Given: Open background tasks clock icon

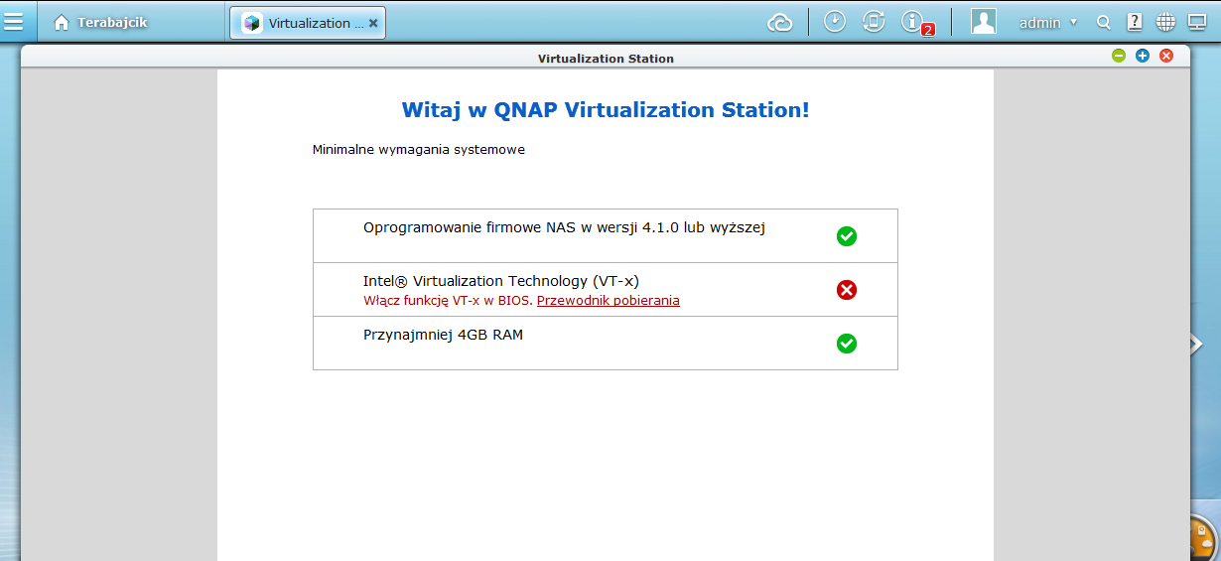Looking at the screenshot, I should pyautogui.click(x=835, y=21).
